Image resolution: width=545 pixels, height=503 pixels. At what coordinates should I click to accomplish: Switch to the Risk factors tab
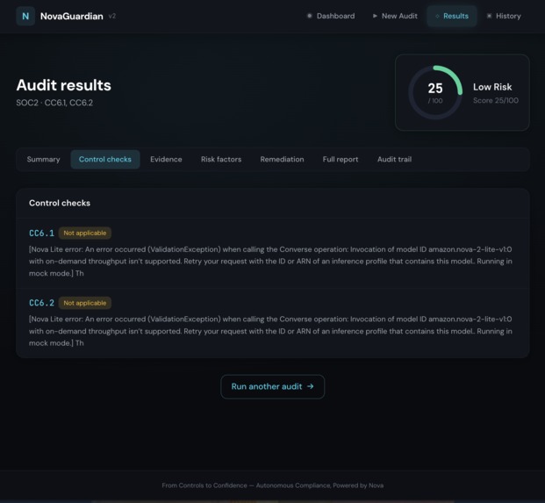pos(221,159)
